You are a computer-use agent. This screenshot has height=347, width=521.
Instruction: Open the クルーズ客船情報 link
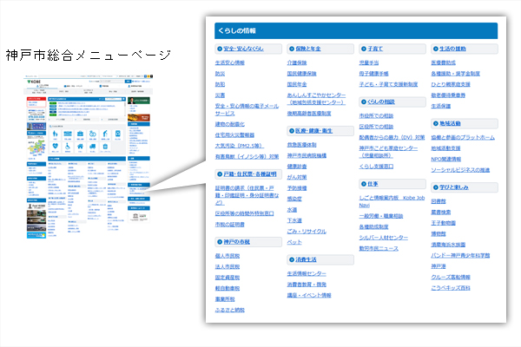pos(451,278)
